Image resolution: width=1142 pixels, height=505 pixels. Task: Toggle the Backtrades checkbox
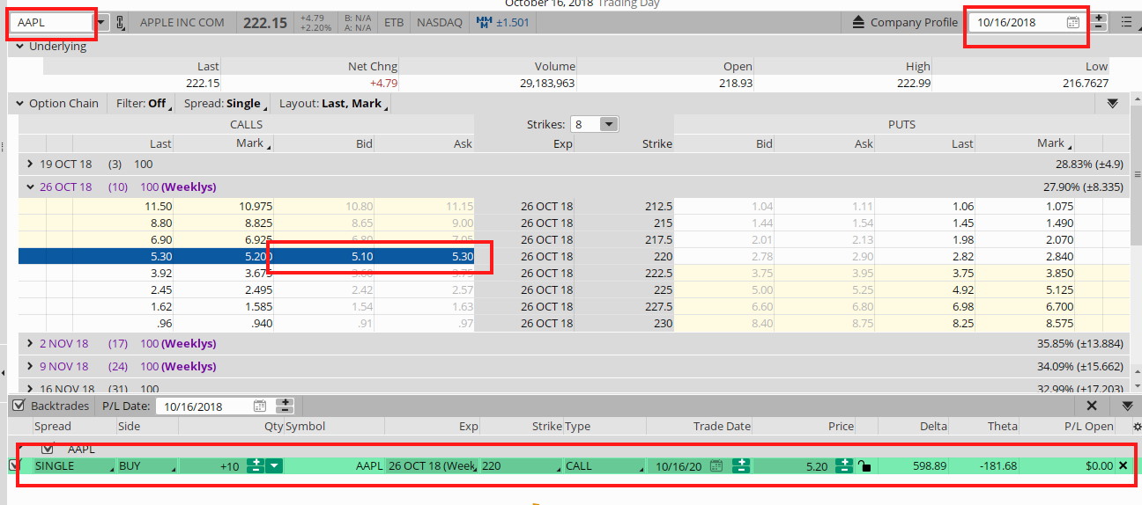point(18,406)
